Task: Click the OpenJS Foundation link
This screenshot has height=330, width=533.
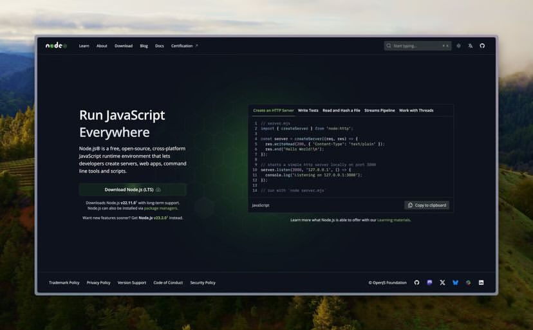Action: 388,283
